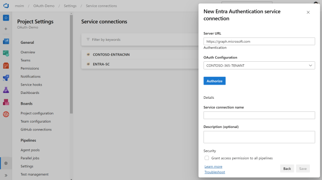
Task: Click the filter icon in keyword box
Action: tap(88, 39)
